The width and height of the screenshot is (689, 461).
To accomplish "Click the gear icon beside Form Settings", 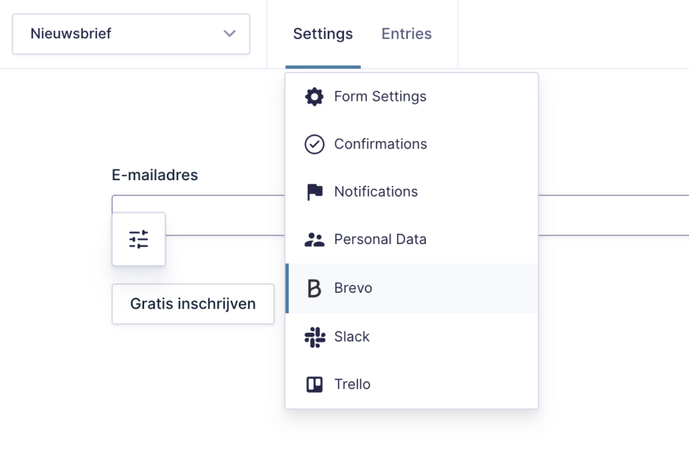I will 314,97.
